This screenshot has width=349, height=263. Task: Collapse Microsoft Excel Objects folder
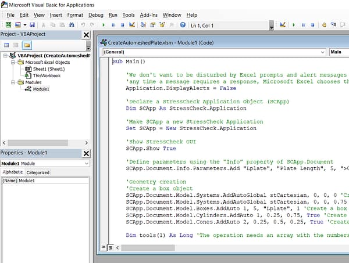click(13, 62)
